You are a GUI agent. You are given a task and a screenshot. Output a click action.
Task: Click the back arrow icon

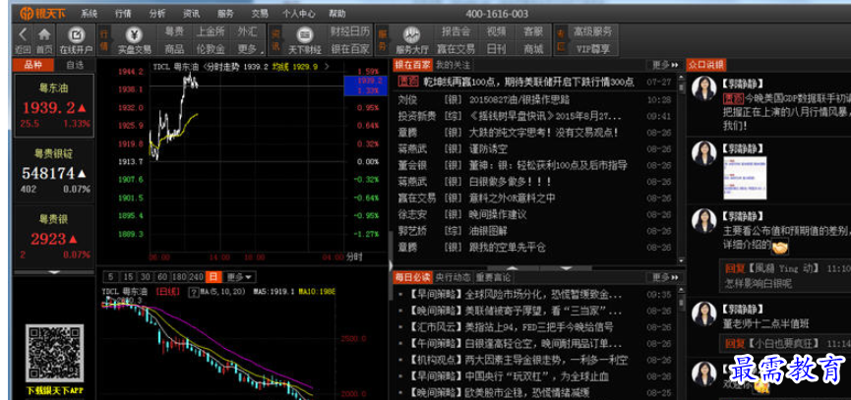click(23, 35)
